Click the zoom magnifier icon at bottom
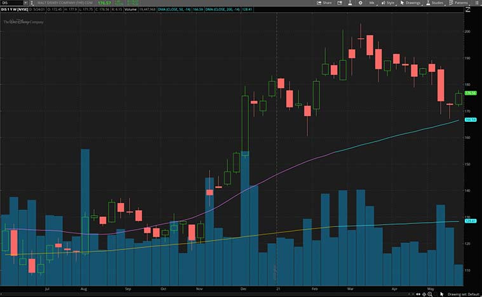The width and height of the screenshot is (482, 297). pyautogui.click(x=430, y=294)
